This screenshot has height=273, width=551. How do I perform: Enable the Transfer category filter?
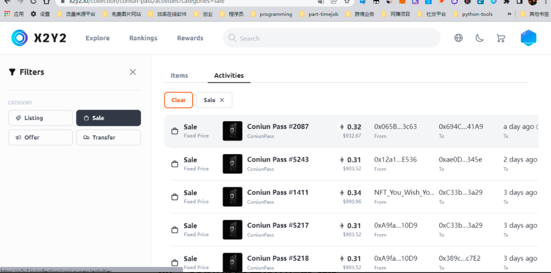point(108,137)
